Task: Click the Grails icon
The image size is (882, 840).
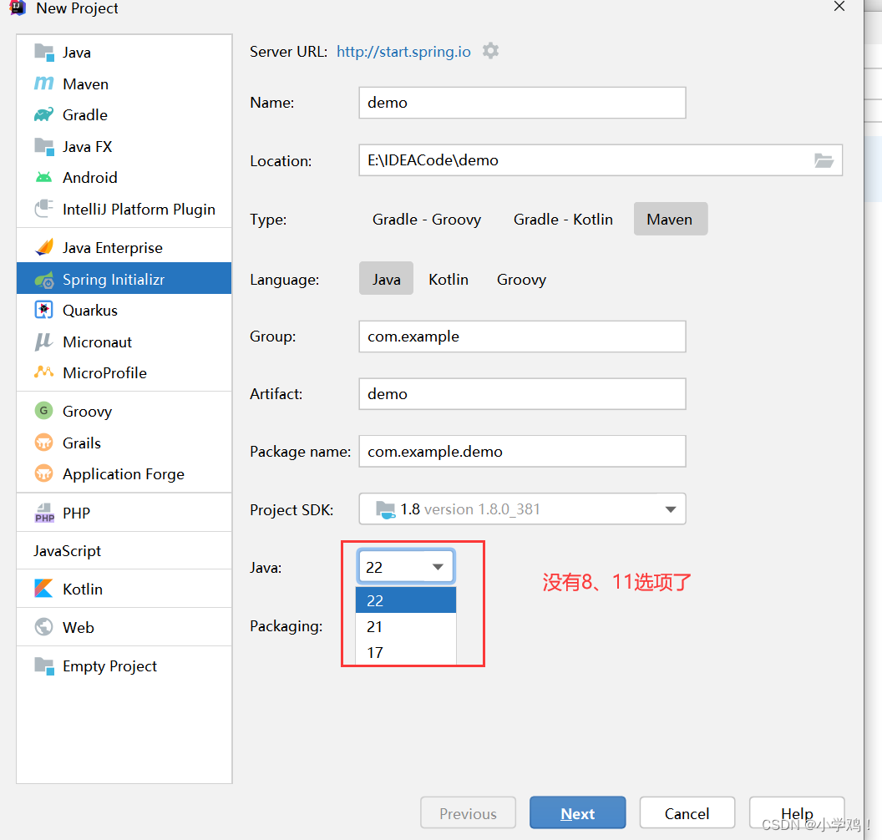Action: 44,443
